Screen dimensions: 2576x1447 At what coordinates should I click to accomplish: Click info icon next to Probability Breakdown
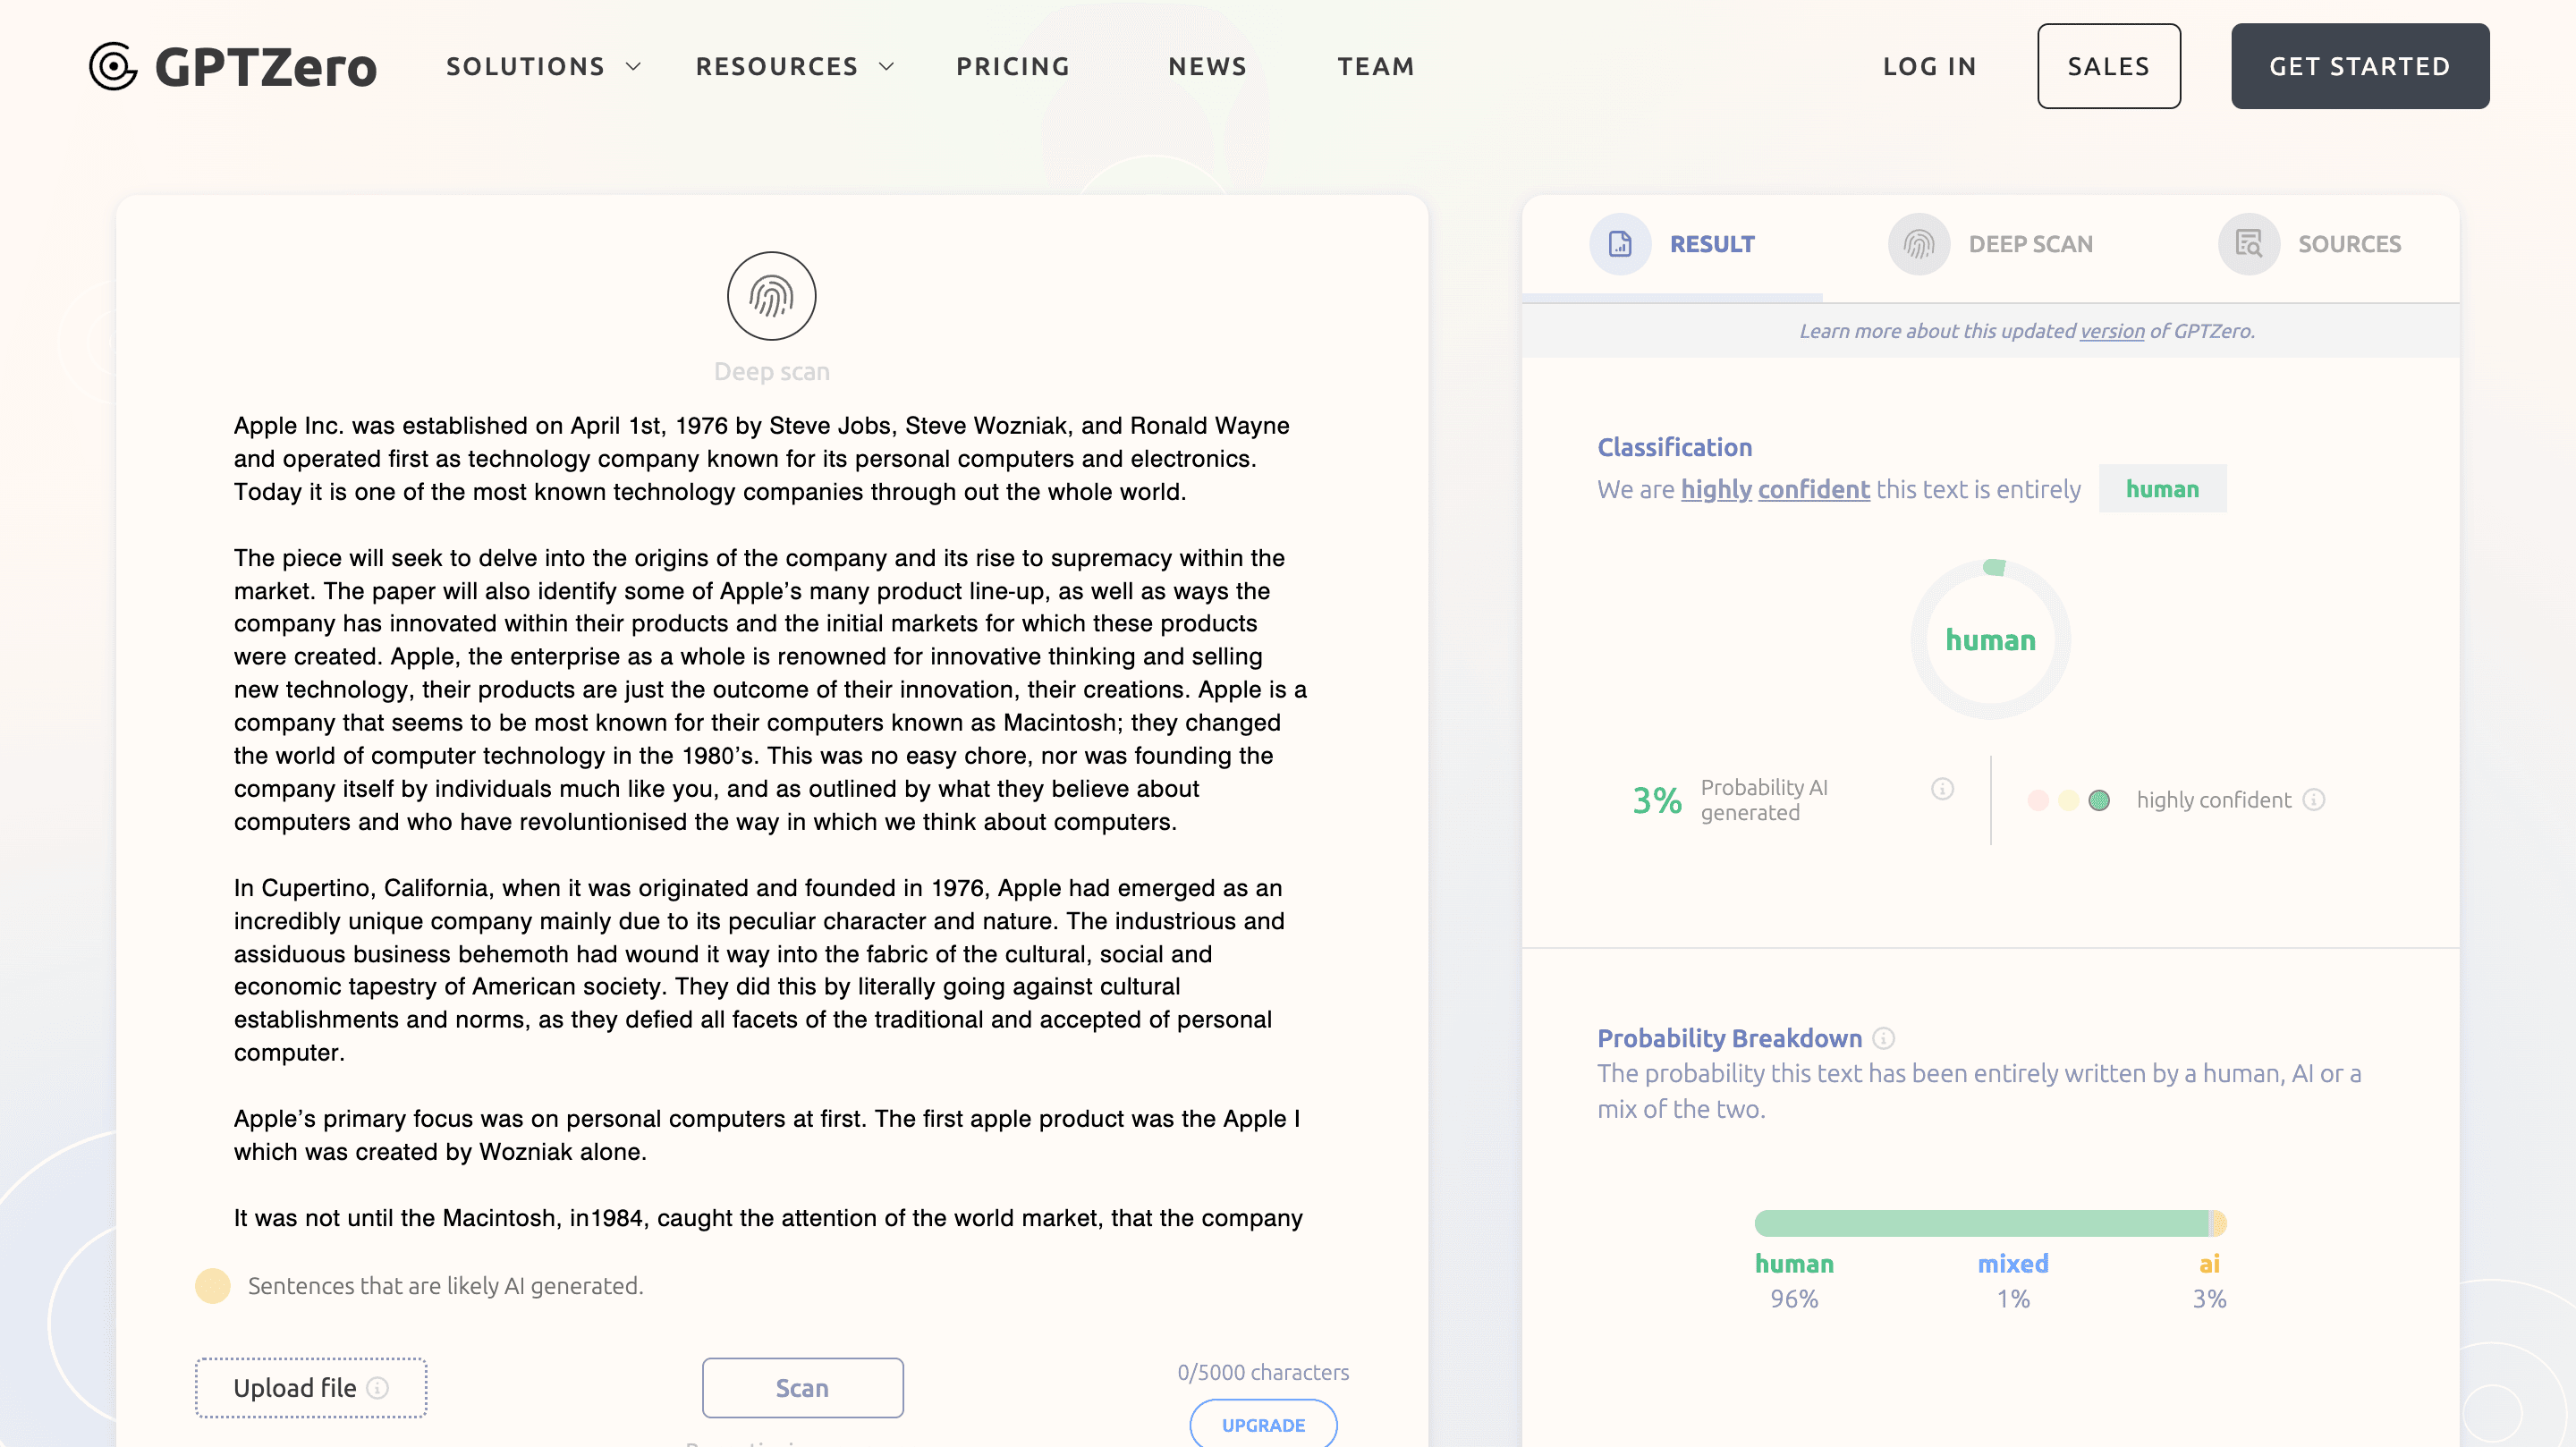pyautogui.click(x=1883, y=1038)
